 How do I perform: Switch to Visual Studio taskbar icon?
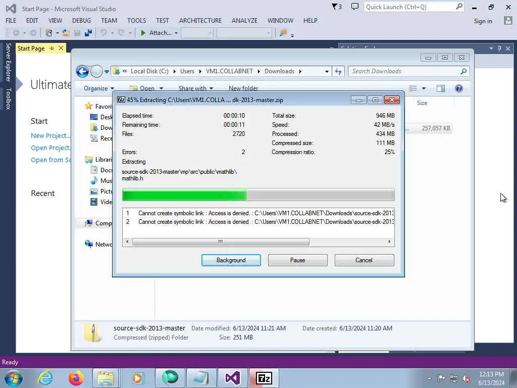pos(232,378)
